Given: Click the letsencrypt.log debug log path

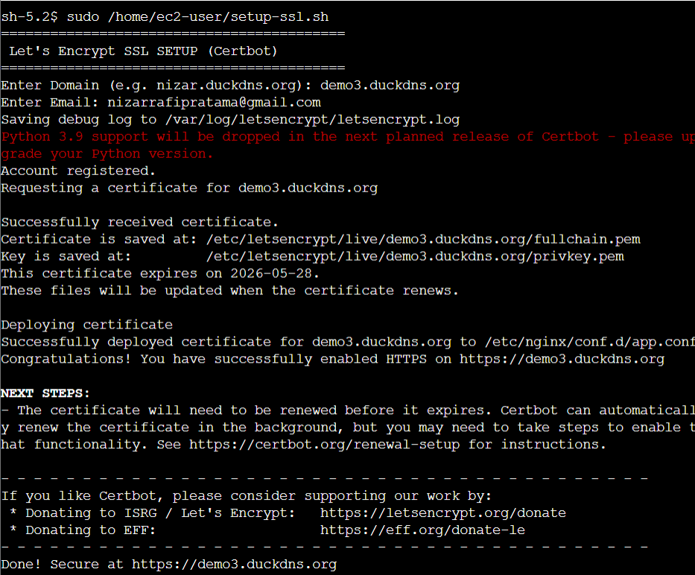Looking at the screenshot, I should 311,119.
